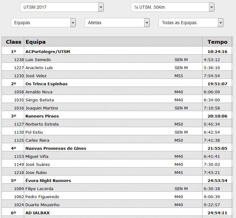
Task: Open the Todas as Equipas dropdown
Action: [191, 23]
